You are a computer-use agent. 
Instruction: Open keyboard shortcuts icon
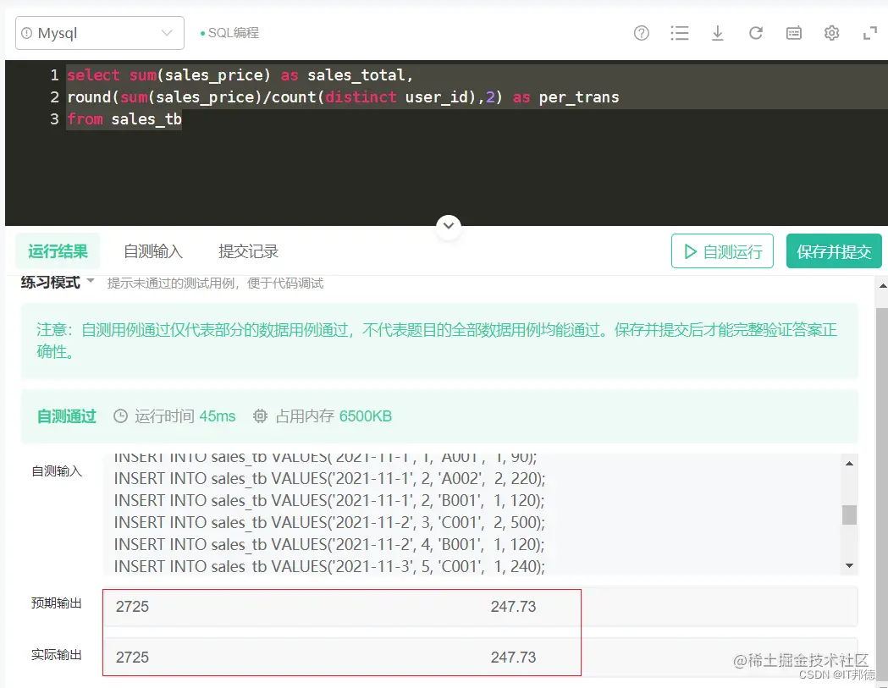coord(794,33)
